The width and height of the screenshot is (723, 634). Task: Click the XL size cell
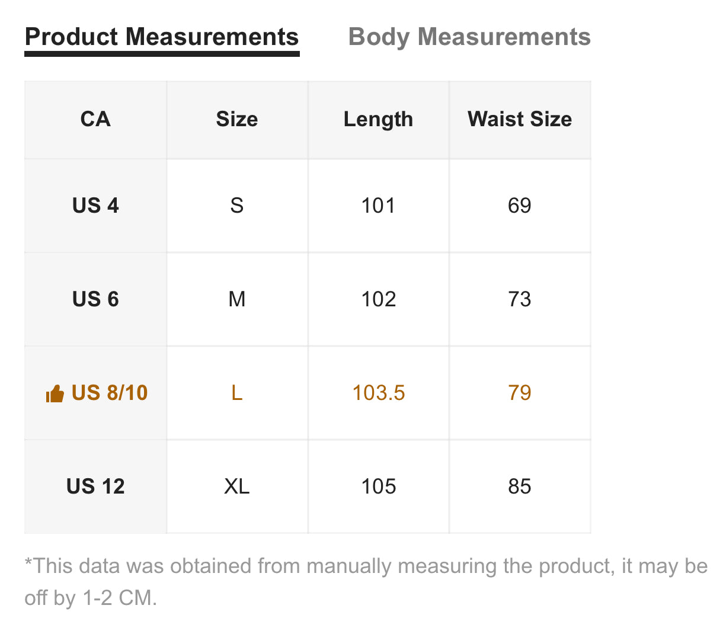pyautogui.click(x=237, y=486)
